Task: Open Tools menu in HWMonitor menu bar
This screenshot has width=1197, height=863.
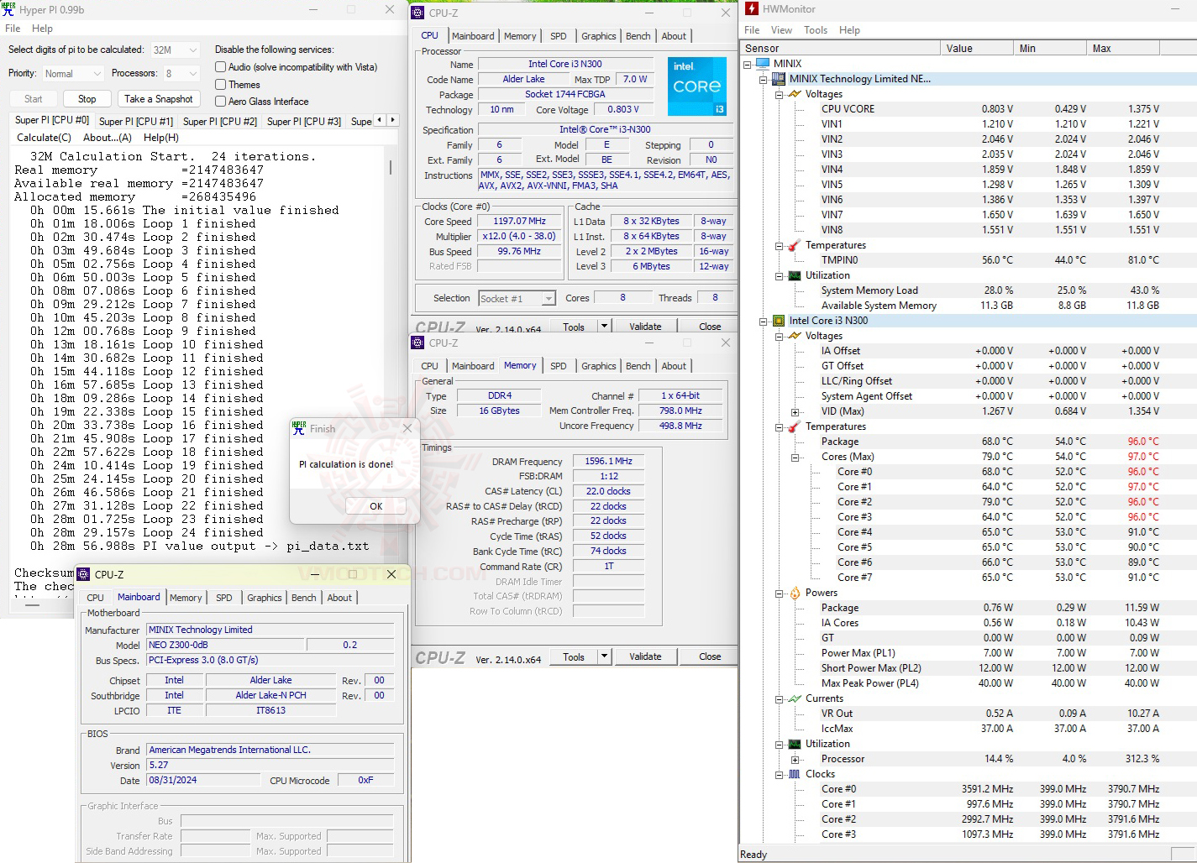Action: pyautogui.click(x=816, y=30)
